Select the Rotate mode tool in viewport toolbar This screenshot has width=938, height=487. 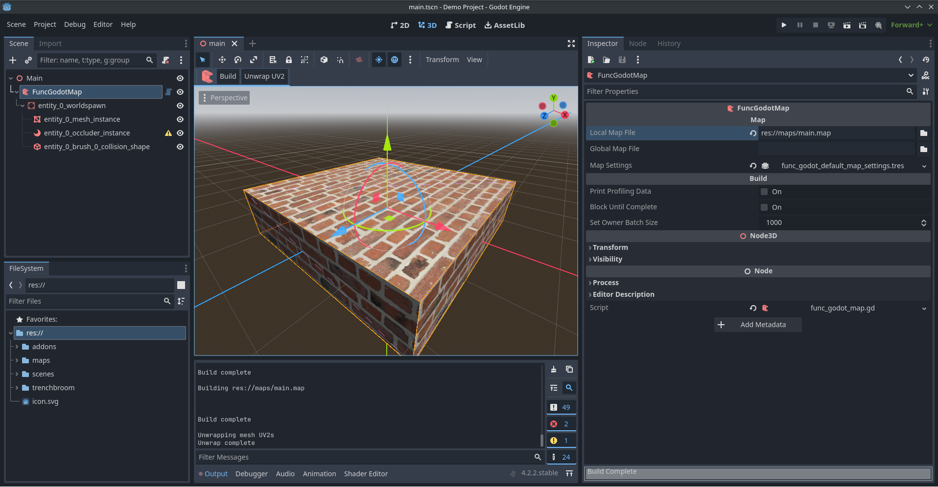(x=238, y=60)
